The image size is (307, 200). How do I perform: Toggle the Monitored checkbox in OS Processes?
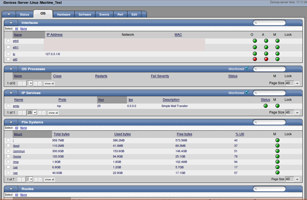[247, 69]
